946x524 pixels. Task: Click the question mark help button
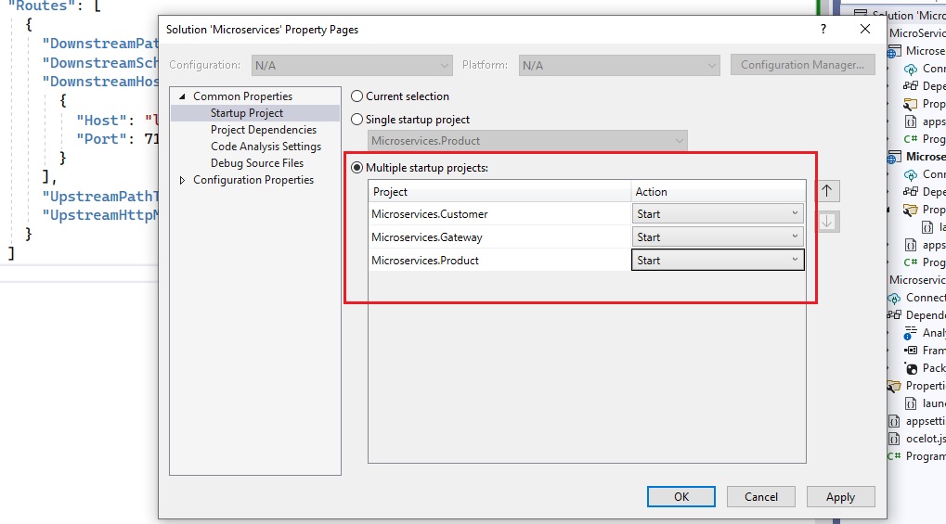[823, 29]
